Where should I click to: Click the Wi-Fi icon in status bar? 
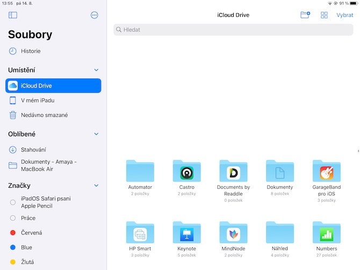point(330,3)
